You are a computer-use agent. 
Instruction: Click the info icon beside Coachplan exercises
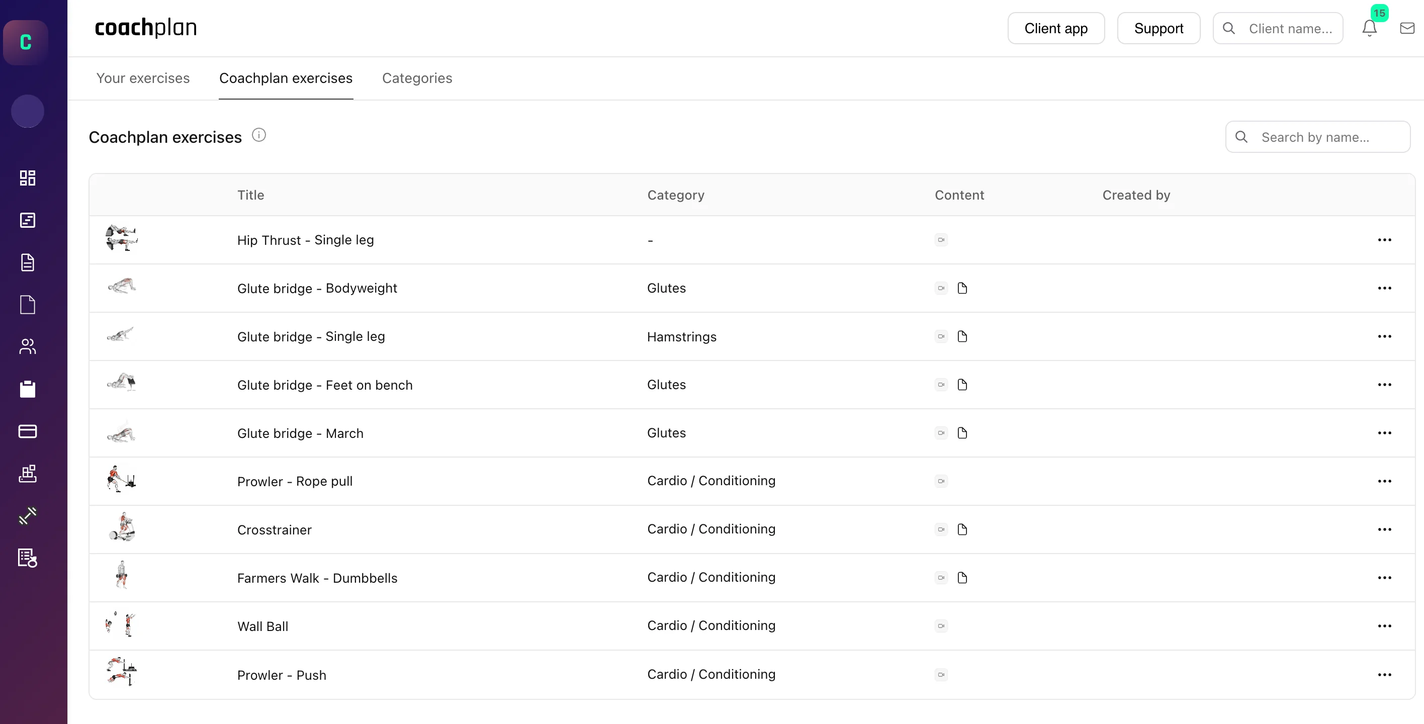[x=259, y=135]
